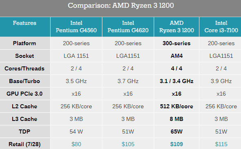Select the AMD Ryzen 3 1200 header
This screenshot has width=241, height=149.
pyautogui.click(x=177, y=27)
